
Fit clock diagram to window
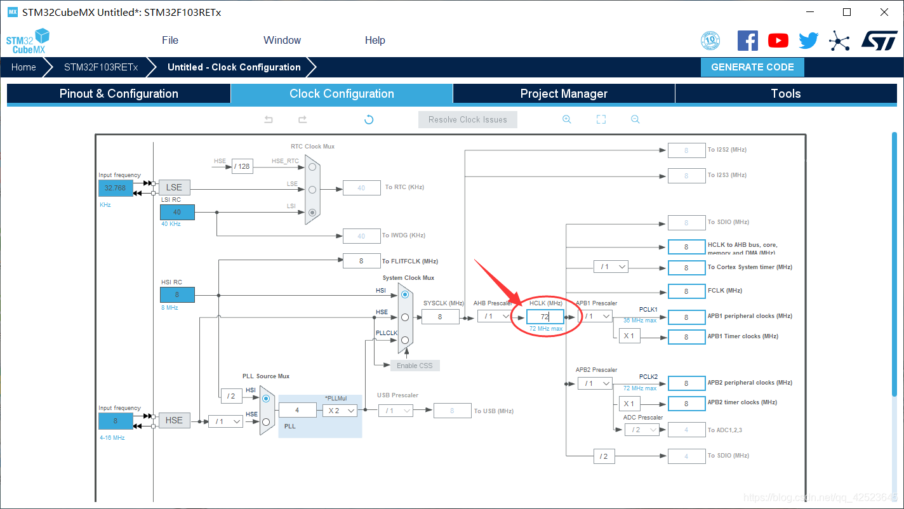[x=601, y=119]
